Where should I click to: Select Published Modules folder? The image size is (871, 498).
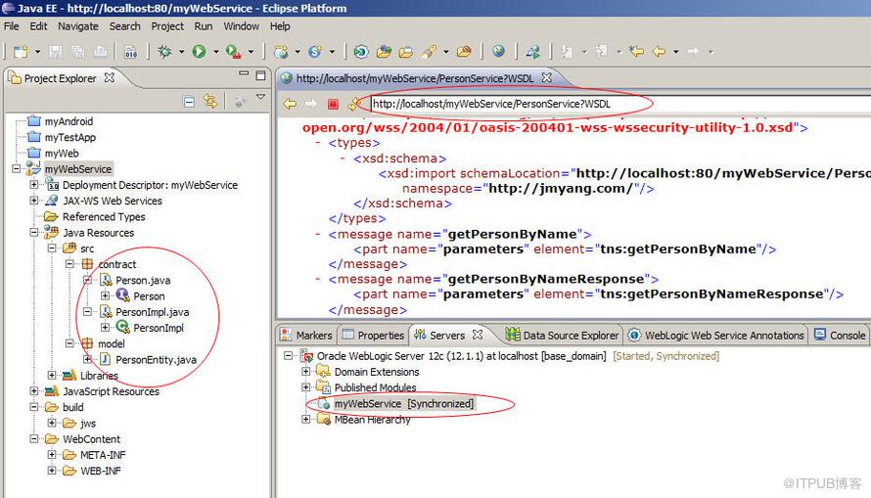point(375,387)
